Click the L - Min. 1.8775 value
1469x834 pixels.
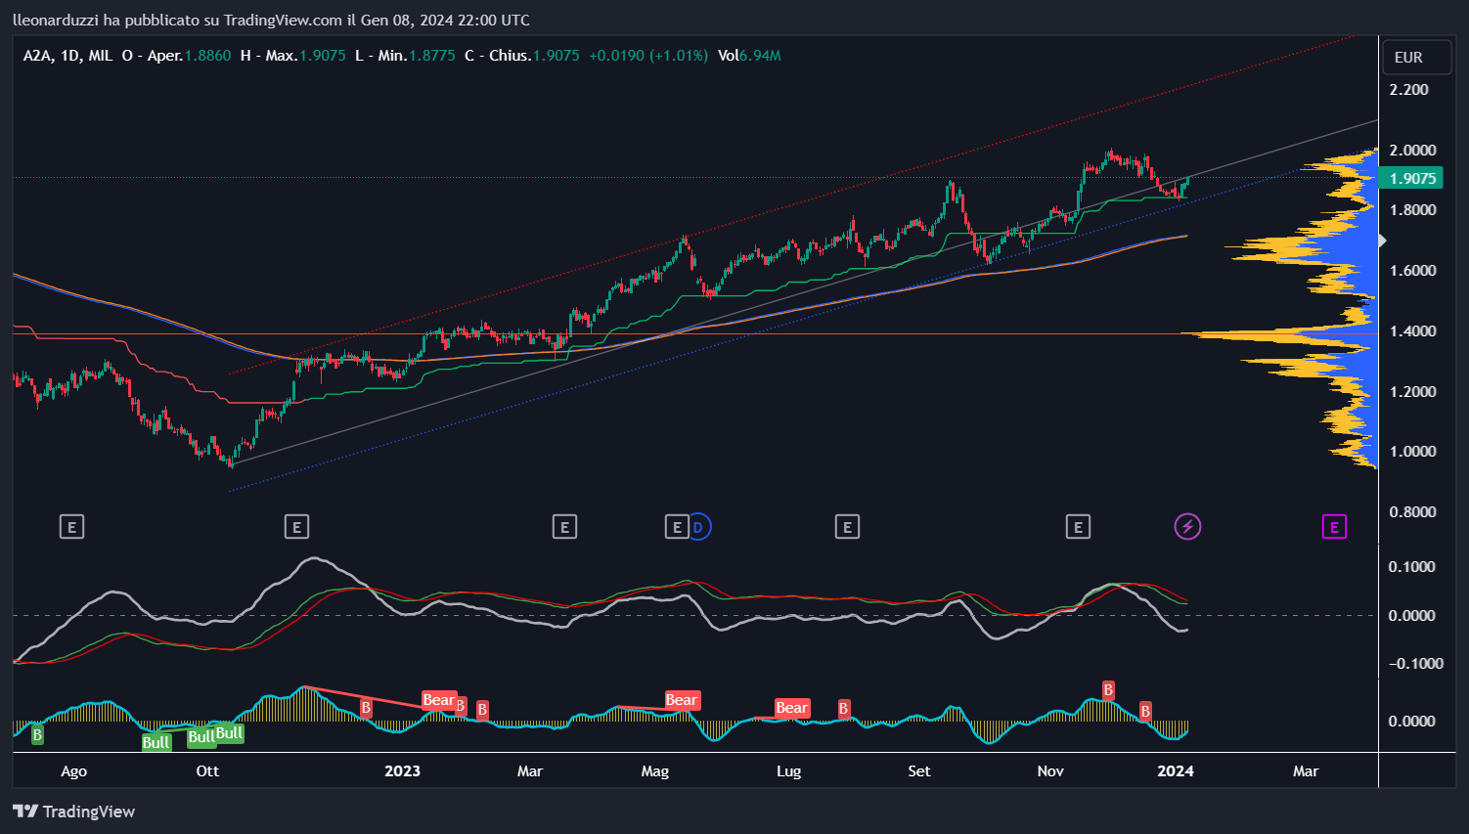[432, 56]
